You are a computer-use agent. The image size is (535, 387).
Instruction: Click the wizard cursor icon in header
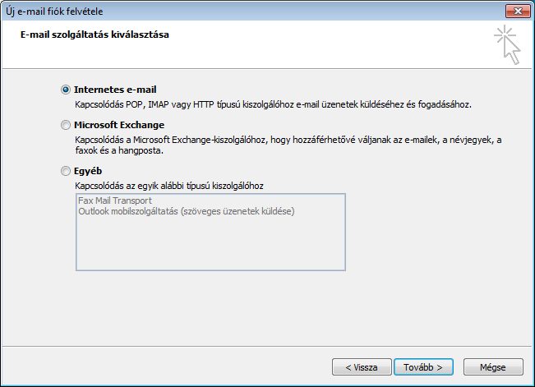tap(507, 44)
